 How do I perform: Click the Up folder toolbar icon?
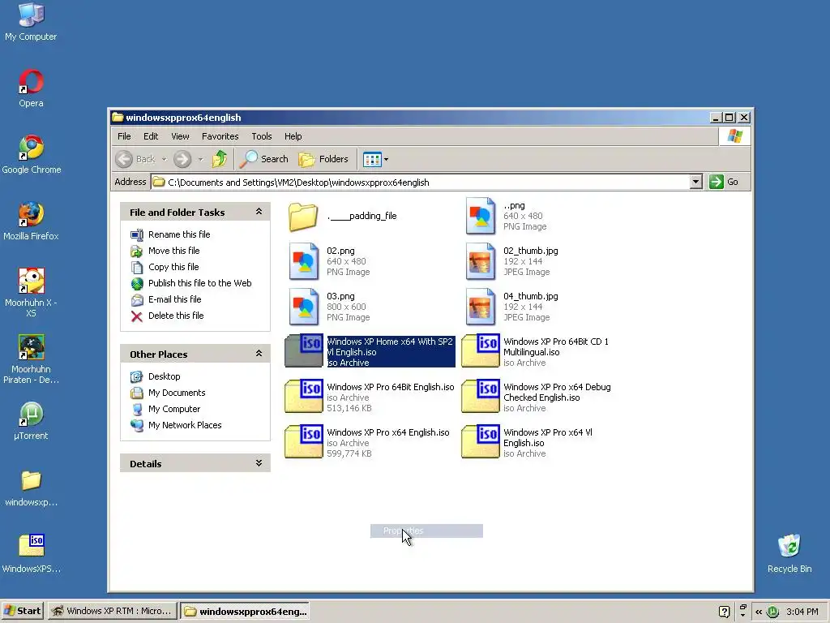click(x=219, y=159)
